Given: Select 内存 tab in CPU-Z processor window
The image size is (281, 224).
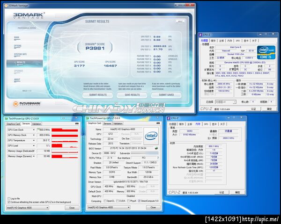Looking at the screenshot, I should [x=229, y=41].
